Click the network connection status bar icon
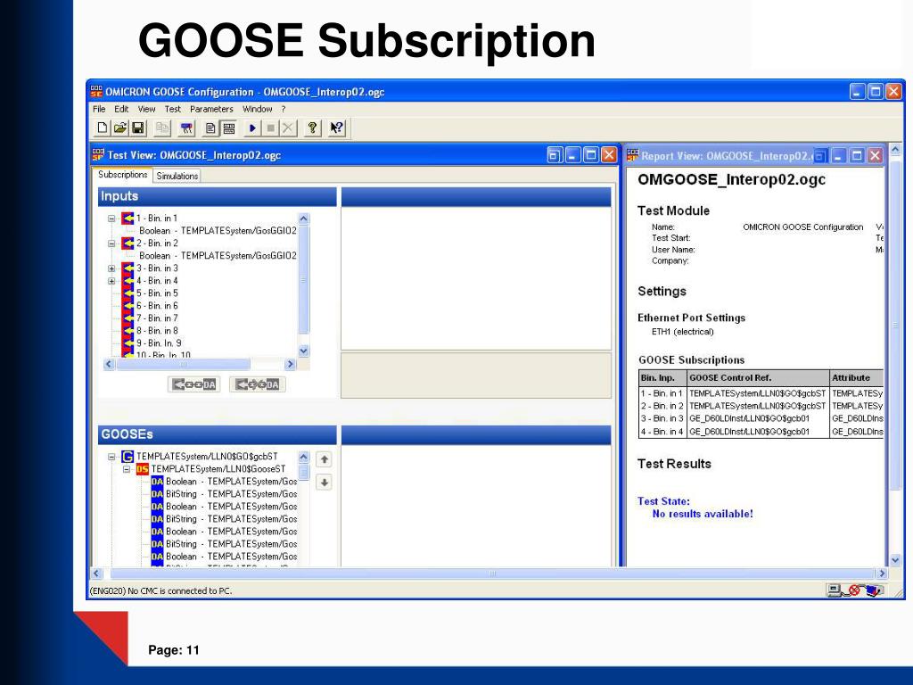Image resolution: width=913 pixels, height=685 pixels. (x=835, y=590)
